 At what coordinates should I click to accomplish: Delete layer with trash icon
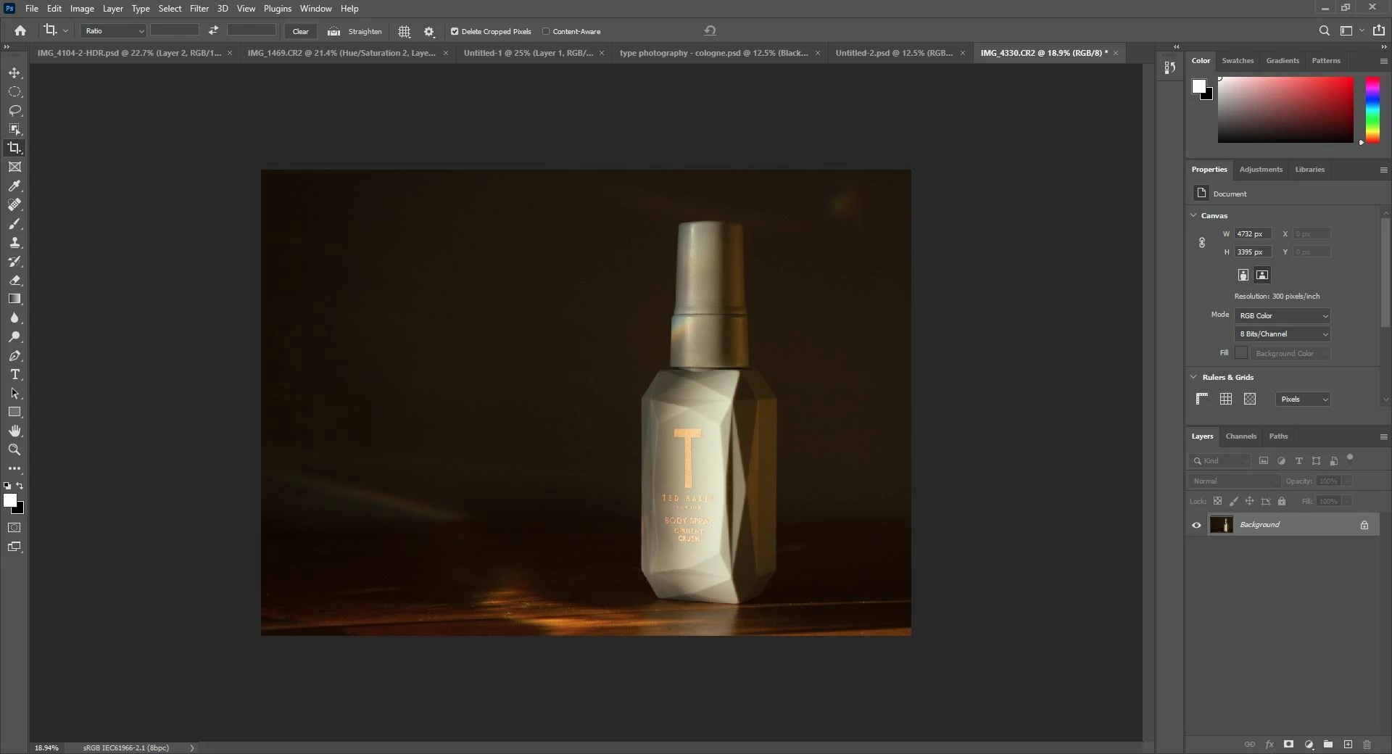pyautogui.click(x=1367, y=745)
